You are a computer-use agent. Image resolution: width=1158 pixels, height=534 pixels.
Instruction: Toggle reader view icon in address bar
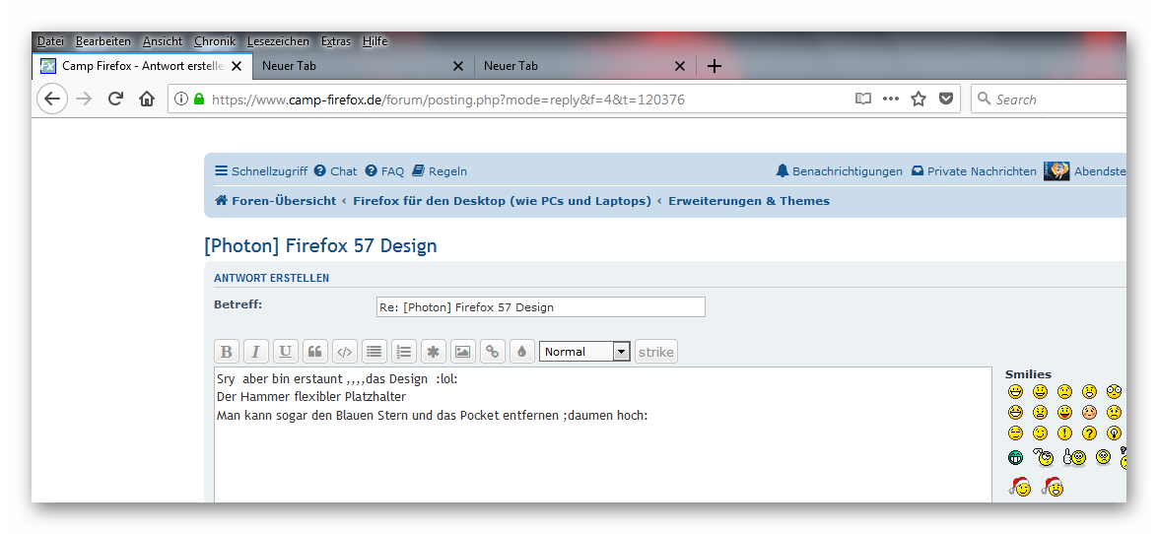point(862,99)
